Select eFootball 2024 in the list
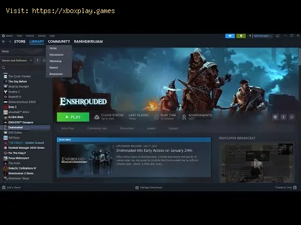This screenshot has height=225, width=301. click(x=19, y=112)
